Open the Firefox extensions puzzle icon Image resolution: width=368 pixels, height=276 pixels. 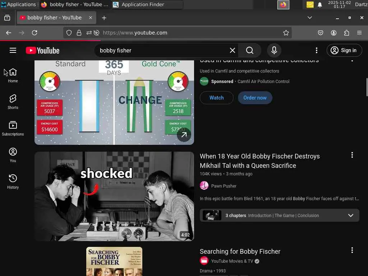coord(346,33)
